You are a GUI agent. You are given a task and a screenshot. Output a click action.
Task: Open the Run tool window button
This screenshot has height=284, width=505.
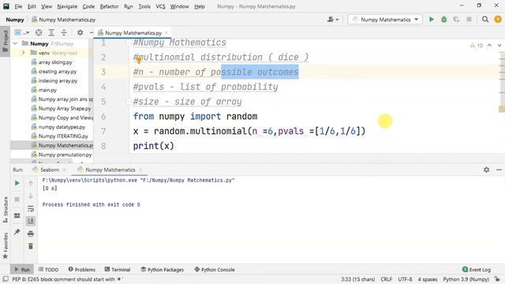pyautogui.click(x=22, y=270)
